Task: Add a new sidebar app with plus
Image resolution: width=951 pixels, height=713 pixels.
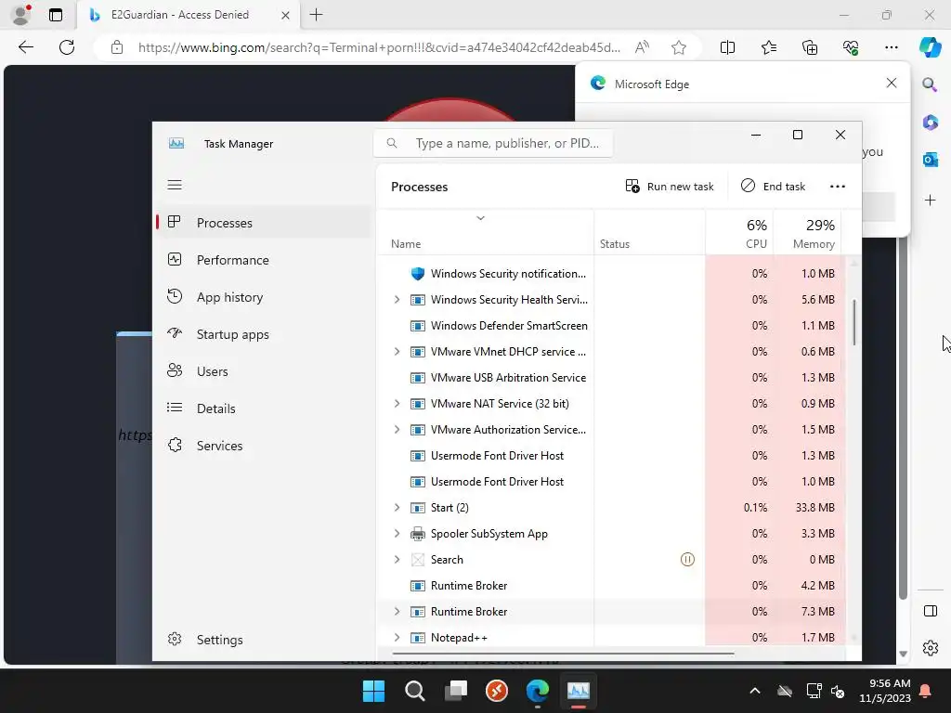Action: click(930, 201)
